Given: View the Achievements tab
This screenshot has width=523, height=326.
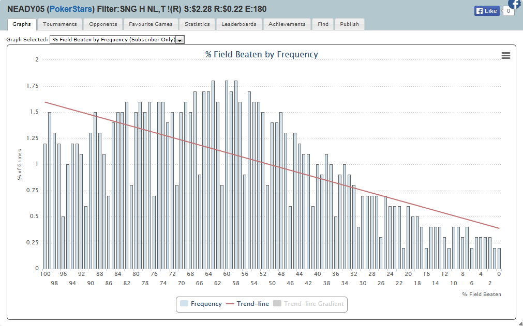Looking at the screenshot, I should point(287,24).
